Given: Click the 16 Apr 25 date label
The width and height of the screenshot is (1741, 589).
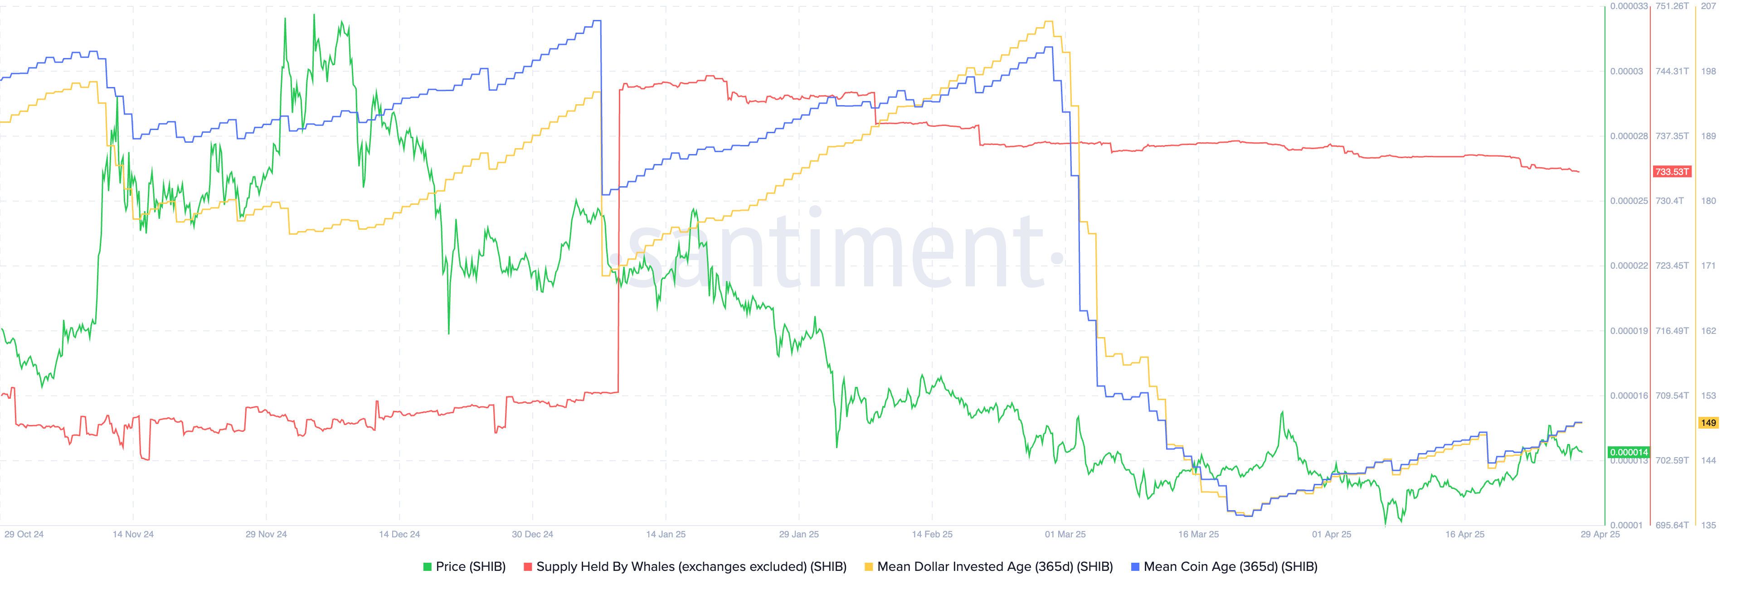Looking at the screenshot, I should (x=1464, y=534).
